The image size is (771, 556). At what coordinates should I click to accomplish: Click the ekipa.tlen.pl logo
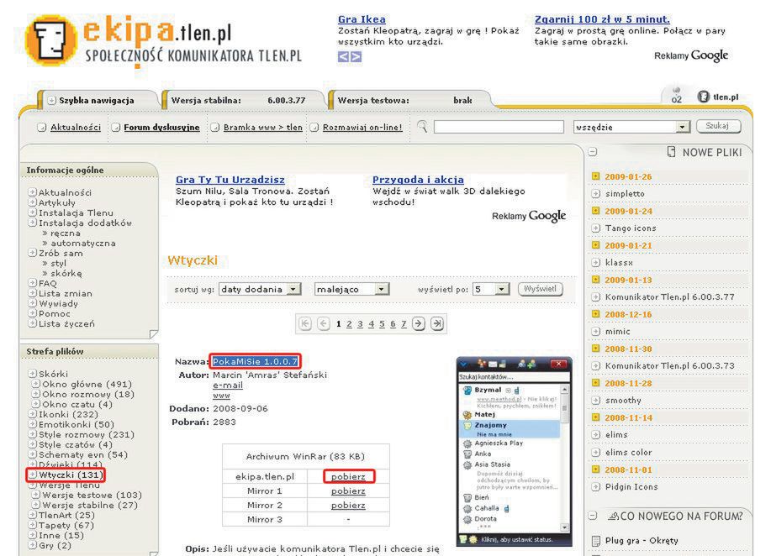pyautogui.click(x=164, y=41)
